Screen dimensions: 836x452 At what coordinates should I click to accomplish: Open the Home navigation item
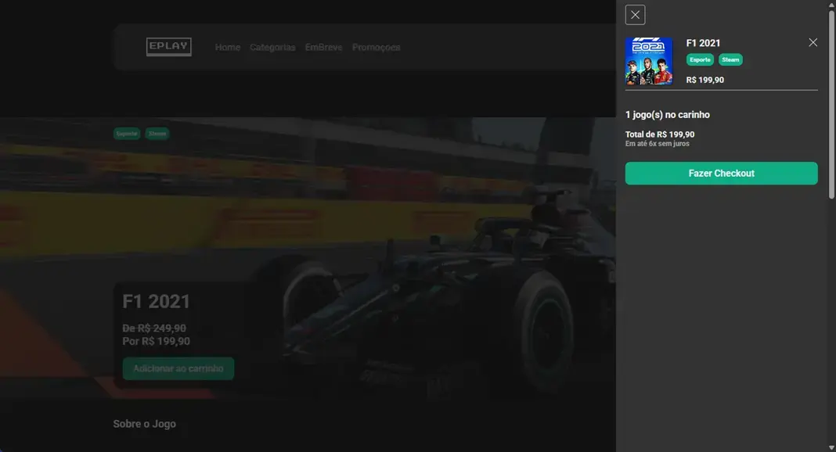click(x=228, y=47)
